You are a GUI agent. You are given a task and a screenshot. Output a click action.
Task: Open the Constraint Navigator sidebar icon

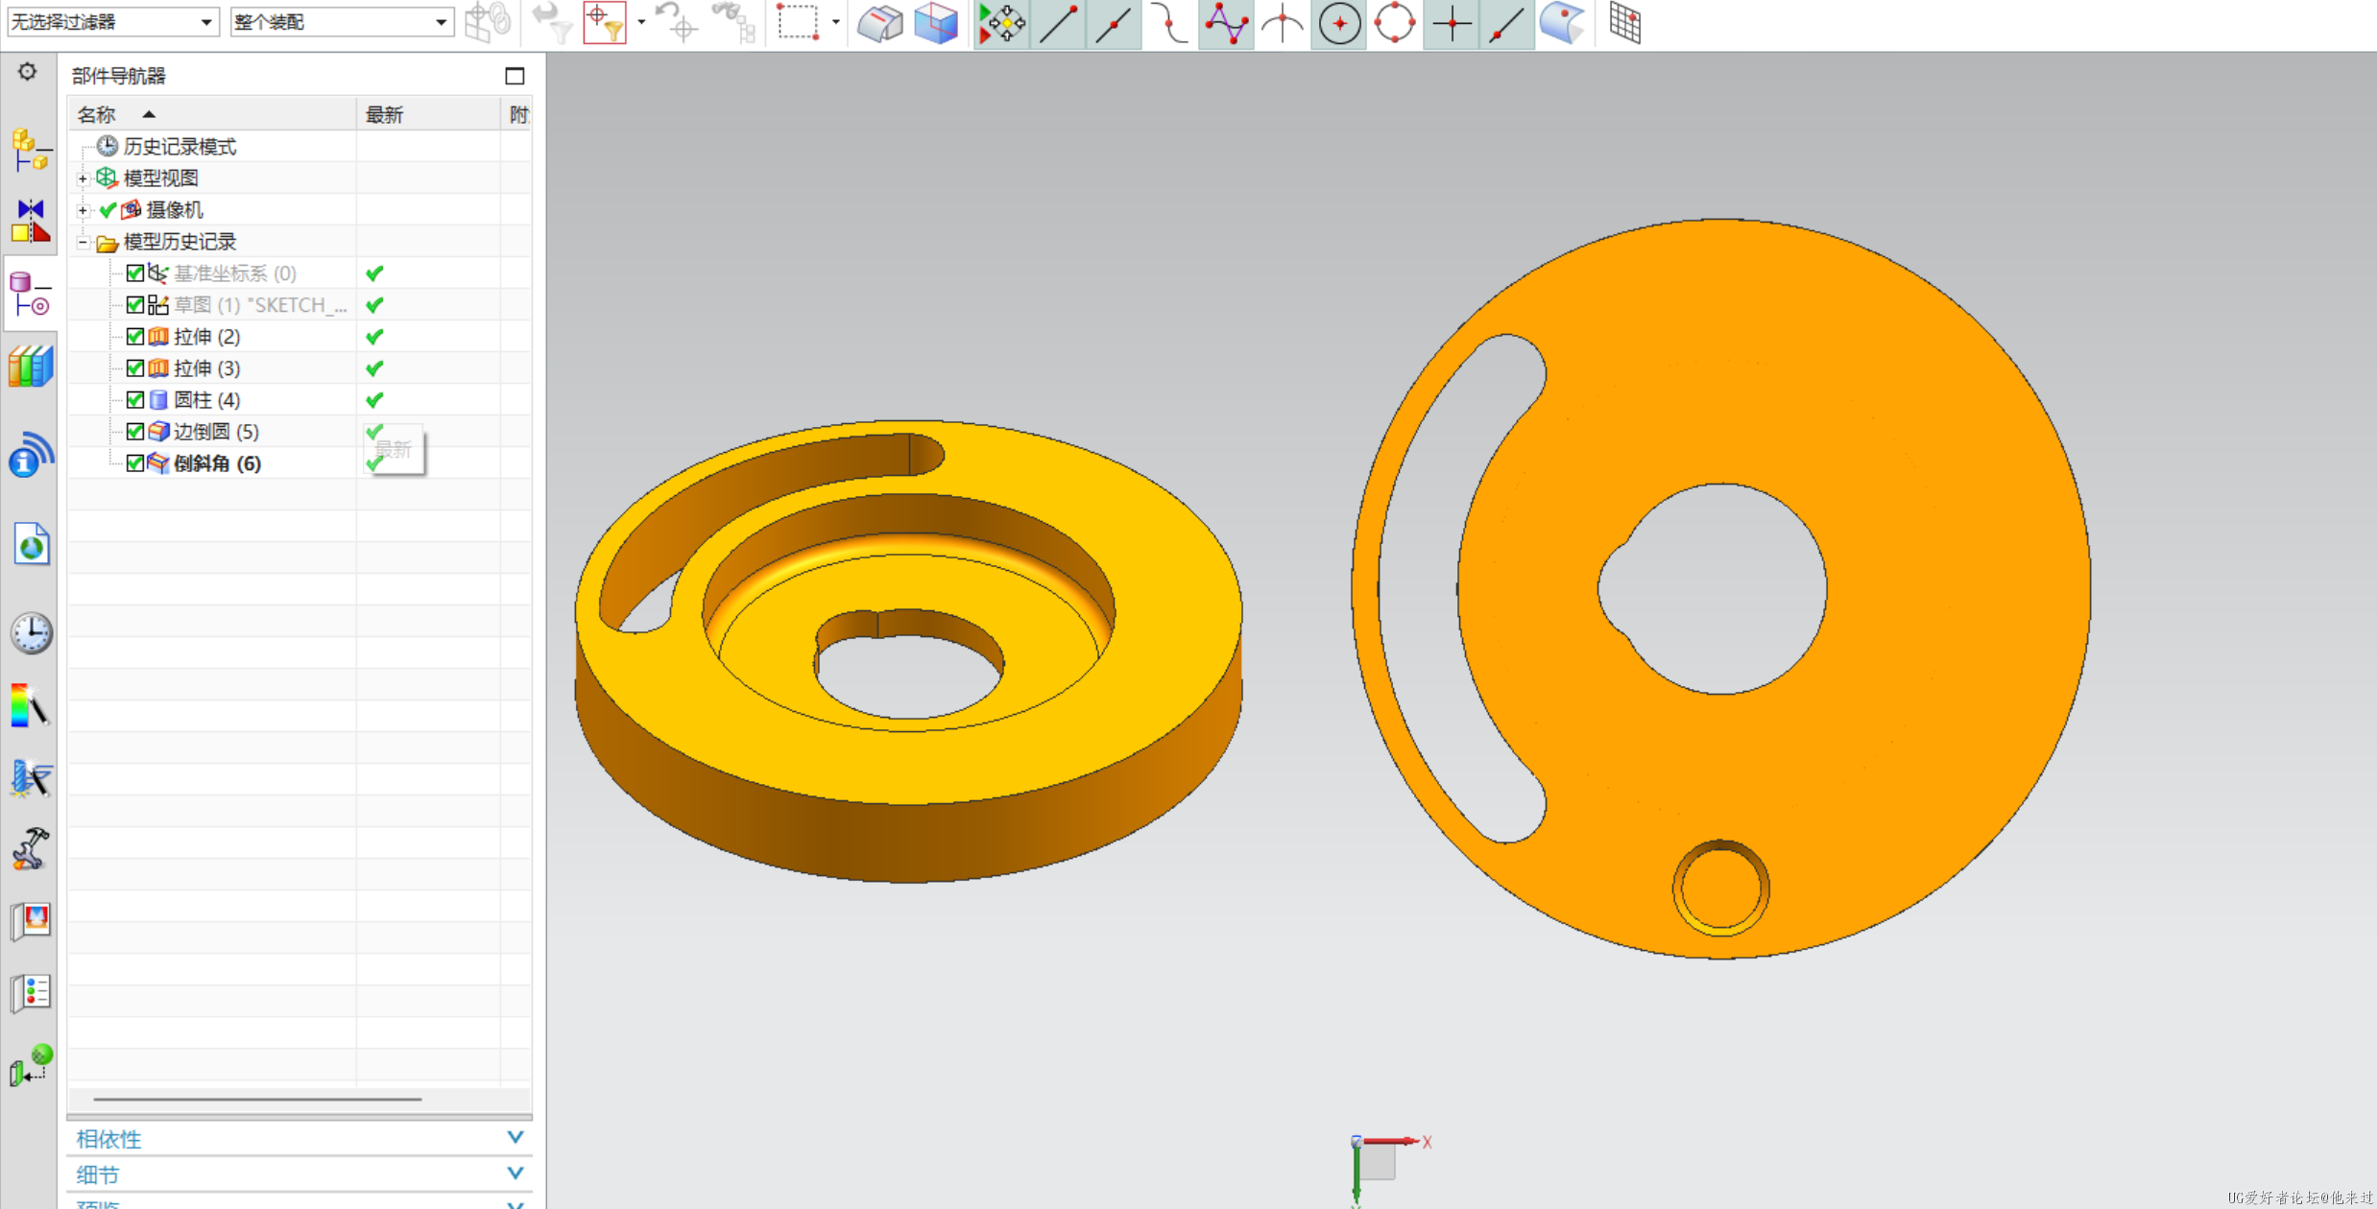click(x=31, y=221)
